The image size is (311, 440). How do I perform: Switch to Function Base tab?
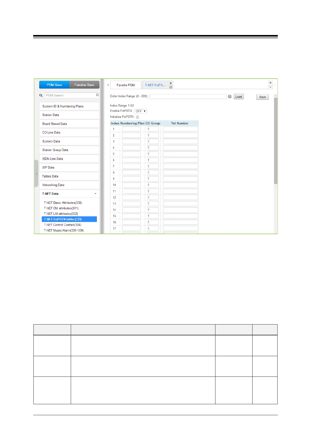[x=84, y=85]
